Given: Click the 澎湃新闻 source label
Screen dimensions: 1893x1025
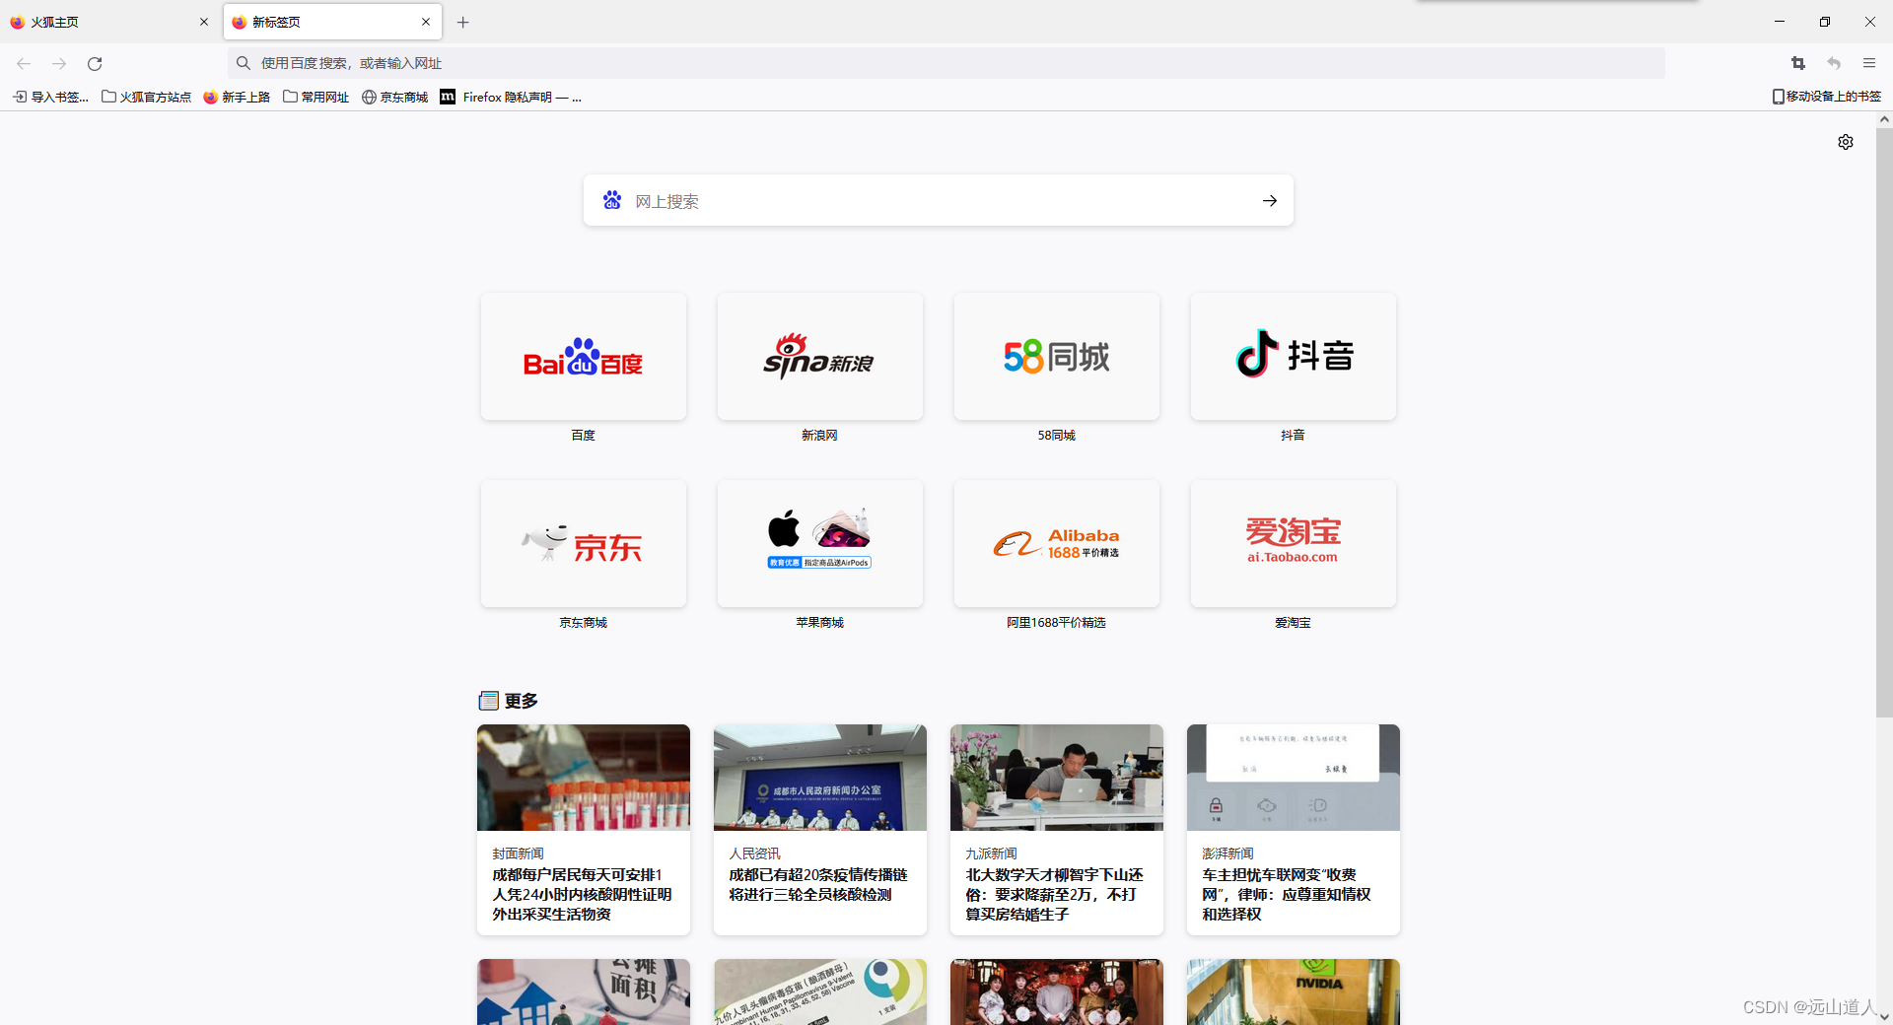Looking at the screenshot, I should click(1227, 854).
